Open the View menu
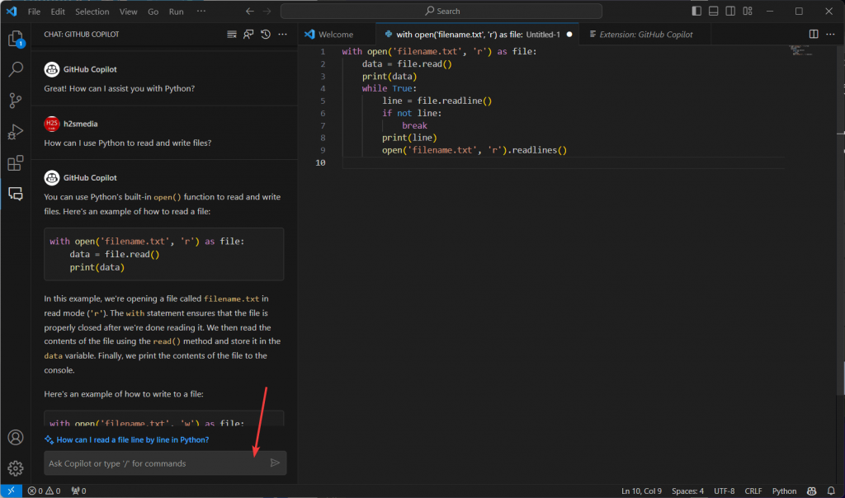This screenshot has width=845, height=498. [x=127, y=11]
